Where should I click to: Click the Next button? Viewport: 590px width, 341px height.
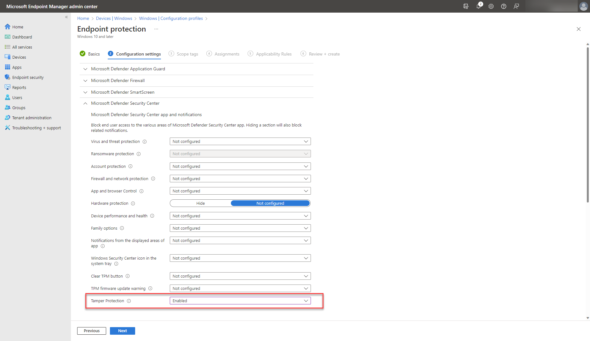(123, 331)
